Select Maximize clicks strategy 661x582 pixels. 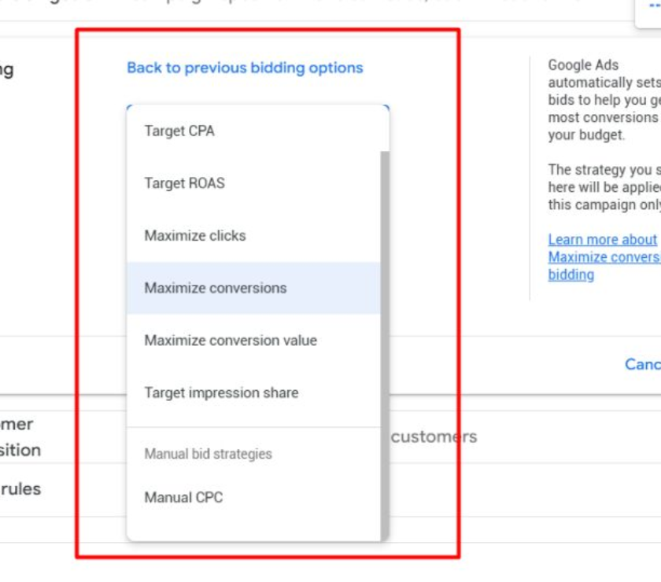click(253, 236)
